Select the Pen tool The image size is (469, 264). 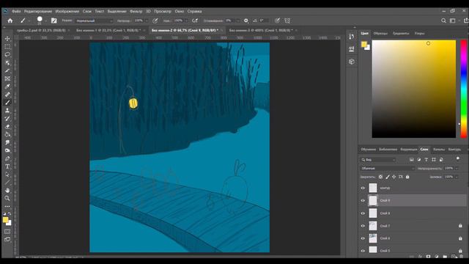click(7, 158)
